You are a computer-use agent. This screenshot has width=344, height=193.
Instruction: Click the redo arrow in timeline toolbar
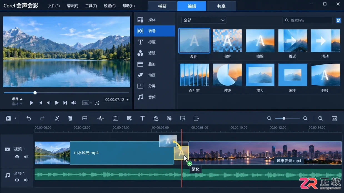42,119
